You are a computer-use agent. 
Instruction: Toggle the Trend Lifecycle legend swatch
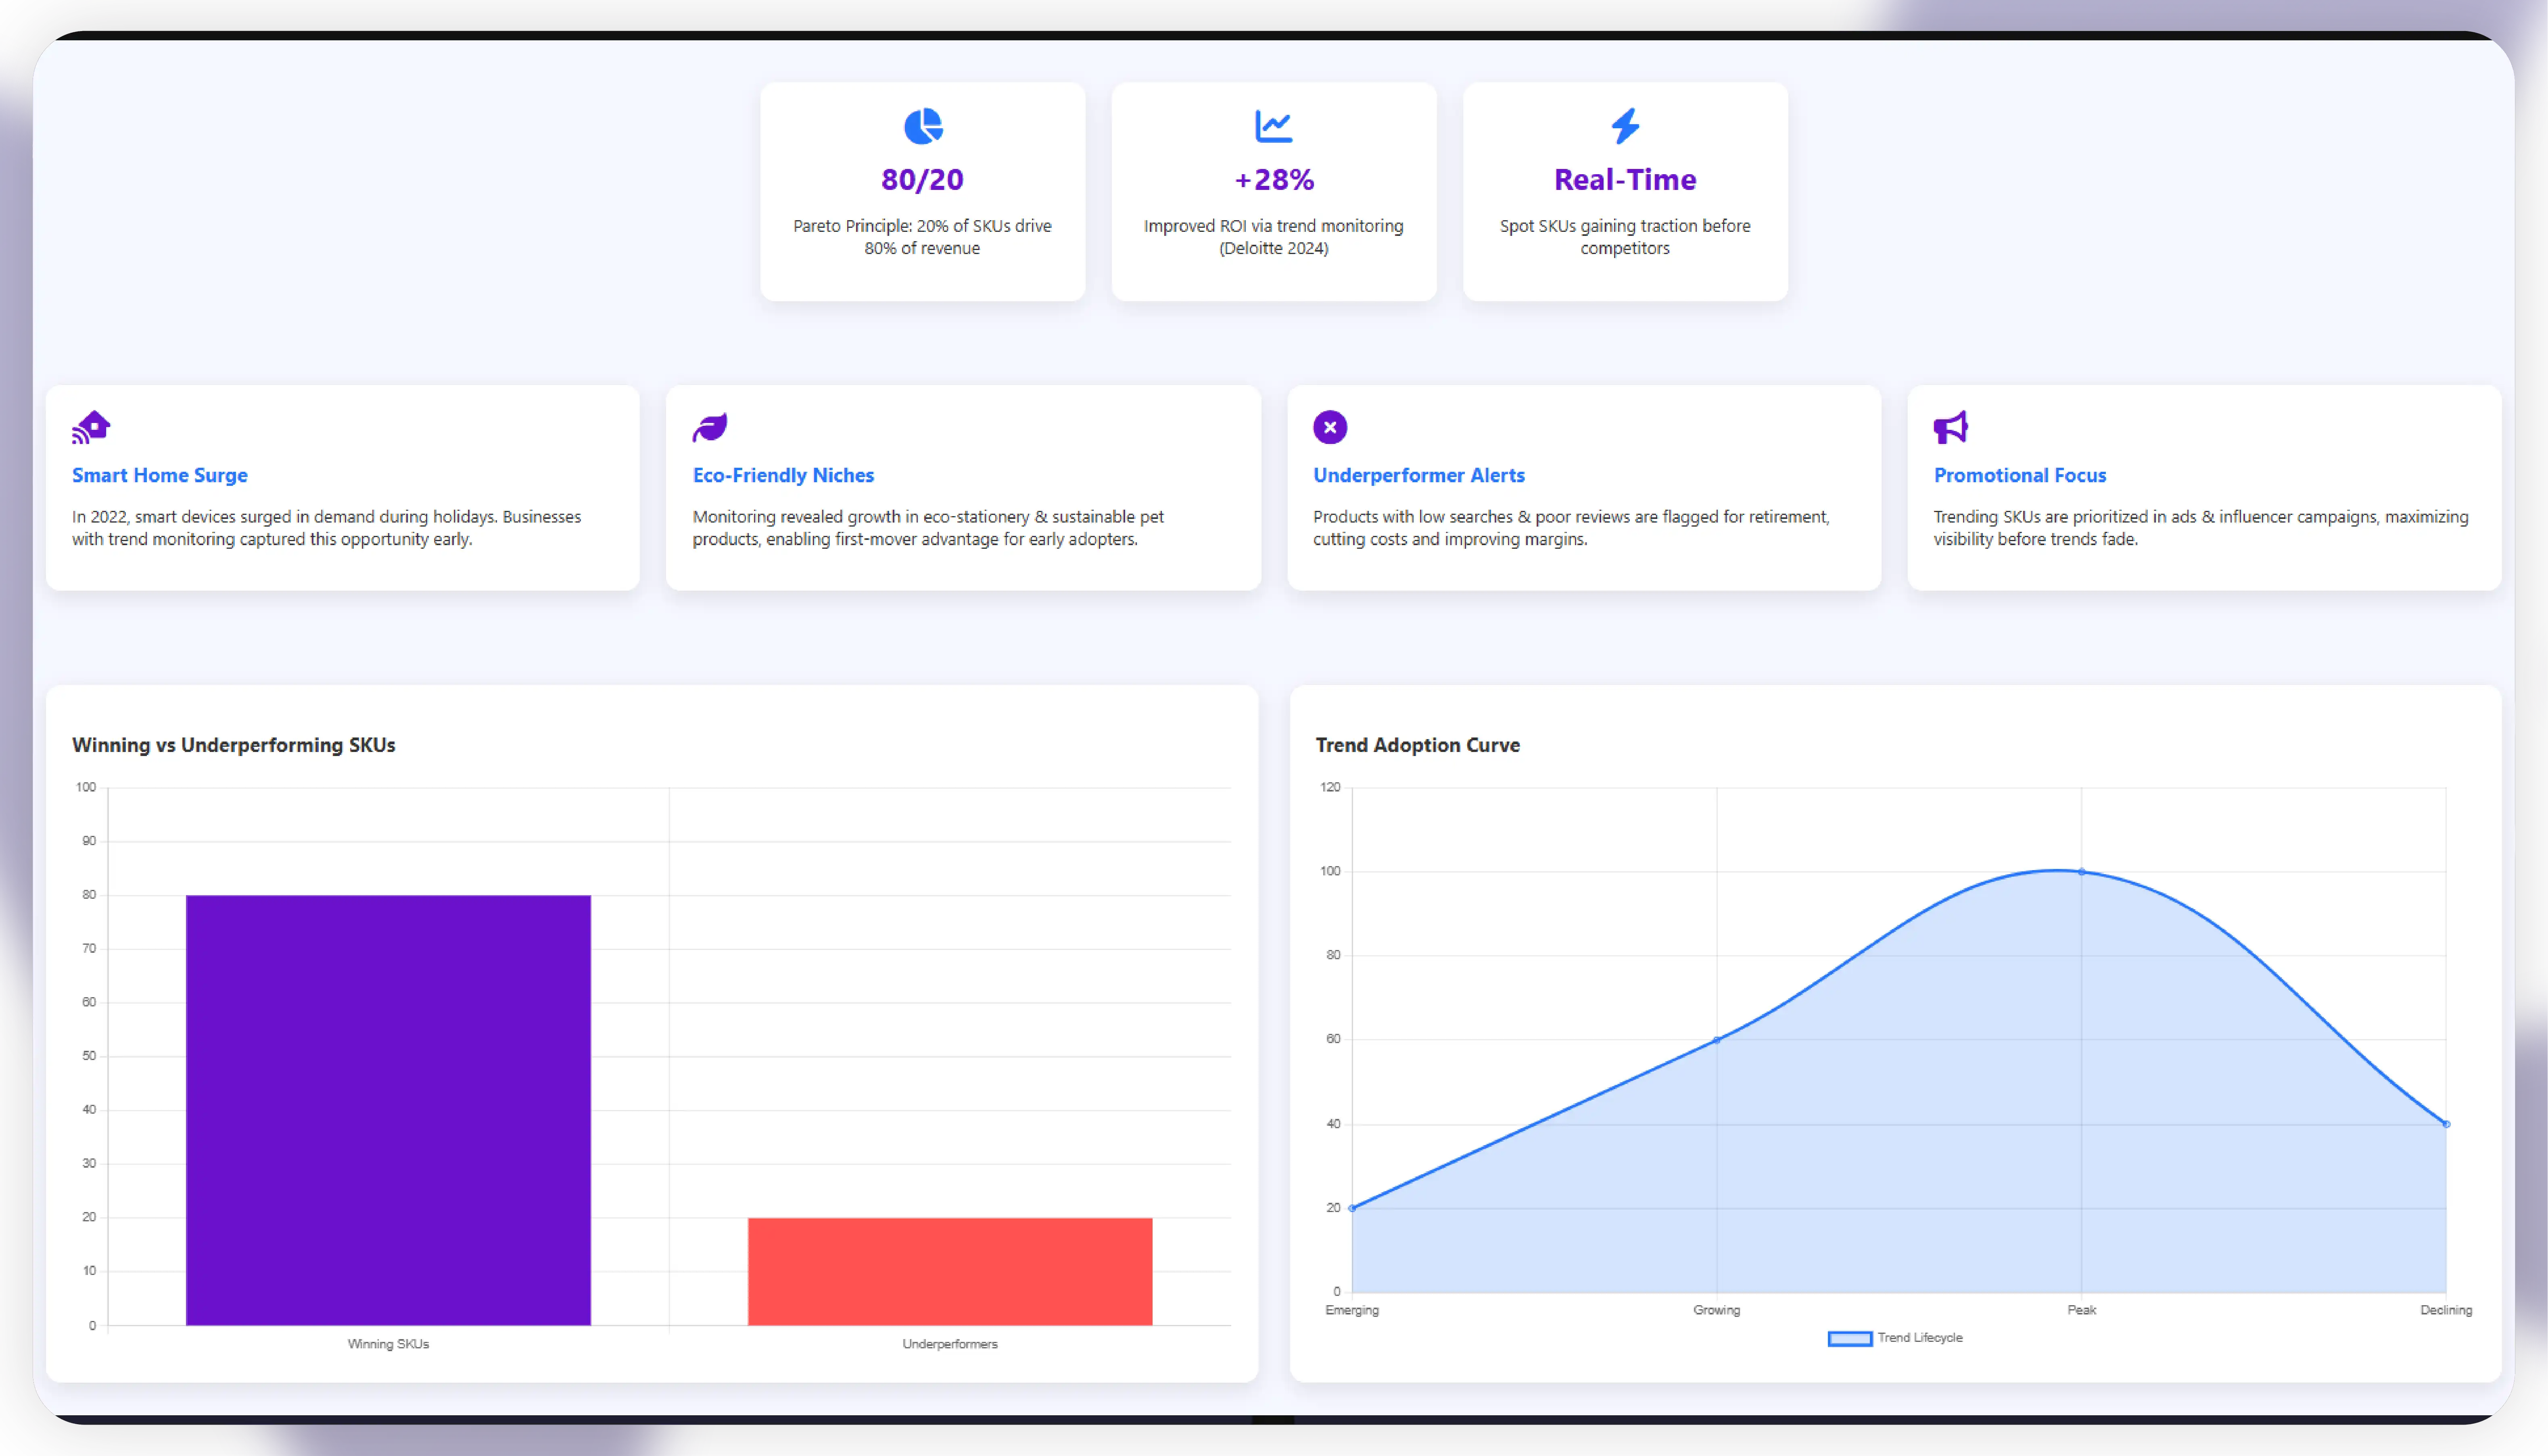point(1849,1338)
